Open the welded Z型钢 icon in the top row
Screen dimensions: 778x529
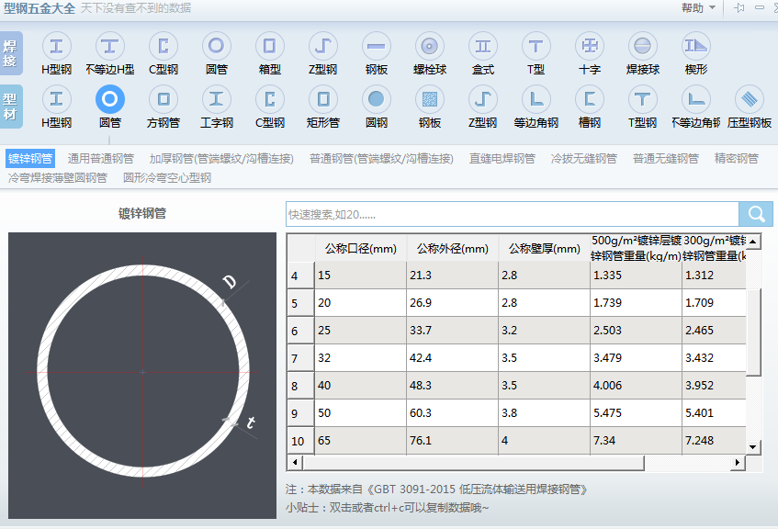tap(323, 47)
